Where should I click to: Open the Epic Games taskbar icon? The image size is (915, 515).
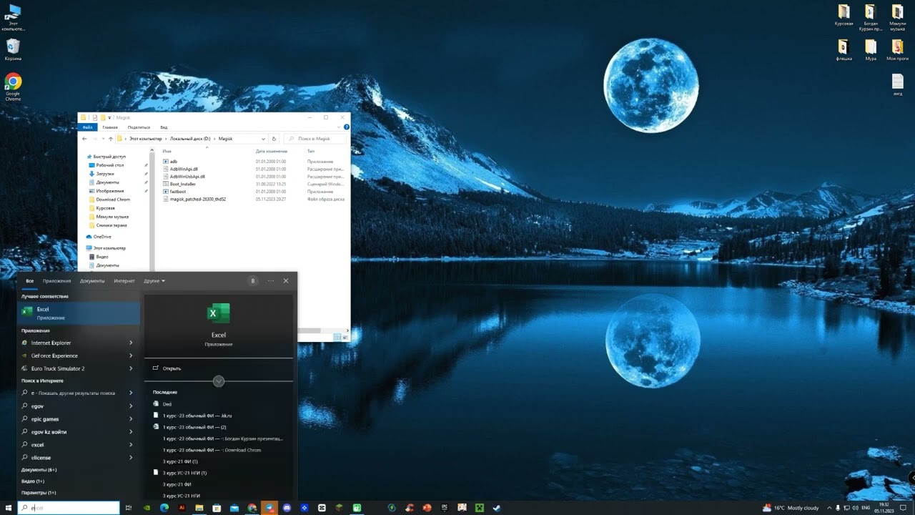tap(444, 508)
